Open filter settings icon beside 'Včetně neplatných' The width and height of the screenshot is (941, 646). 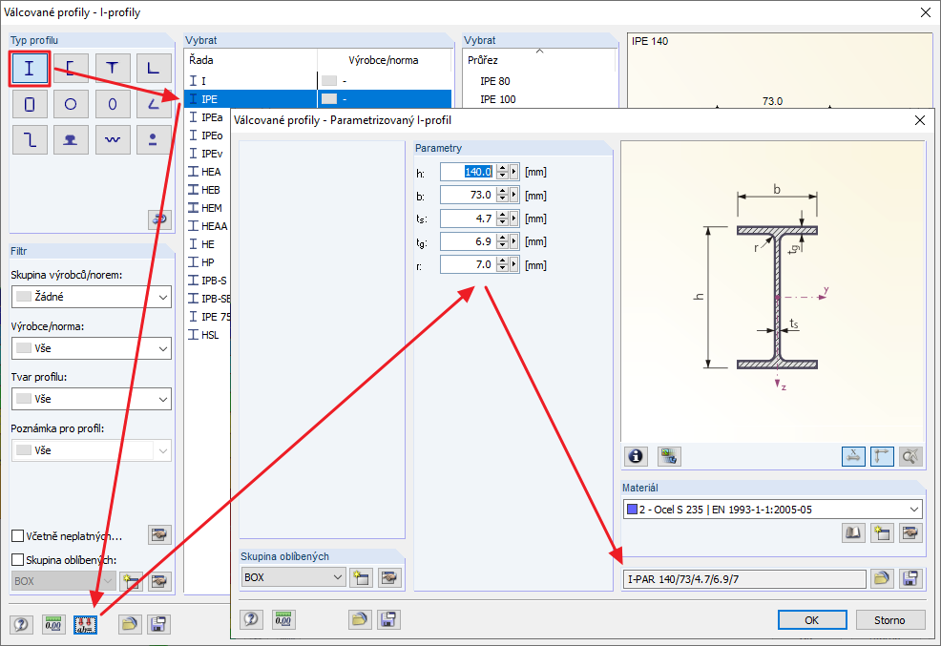pos(159,534)
